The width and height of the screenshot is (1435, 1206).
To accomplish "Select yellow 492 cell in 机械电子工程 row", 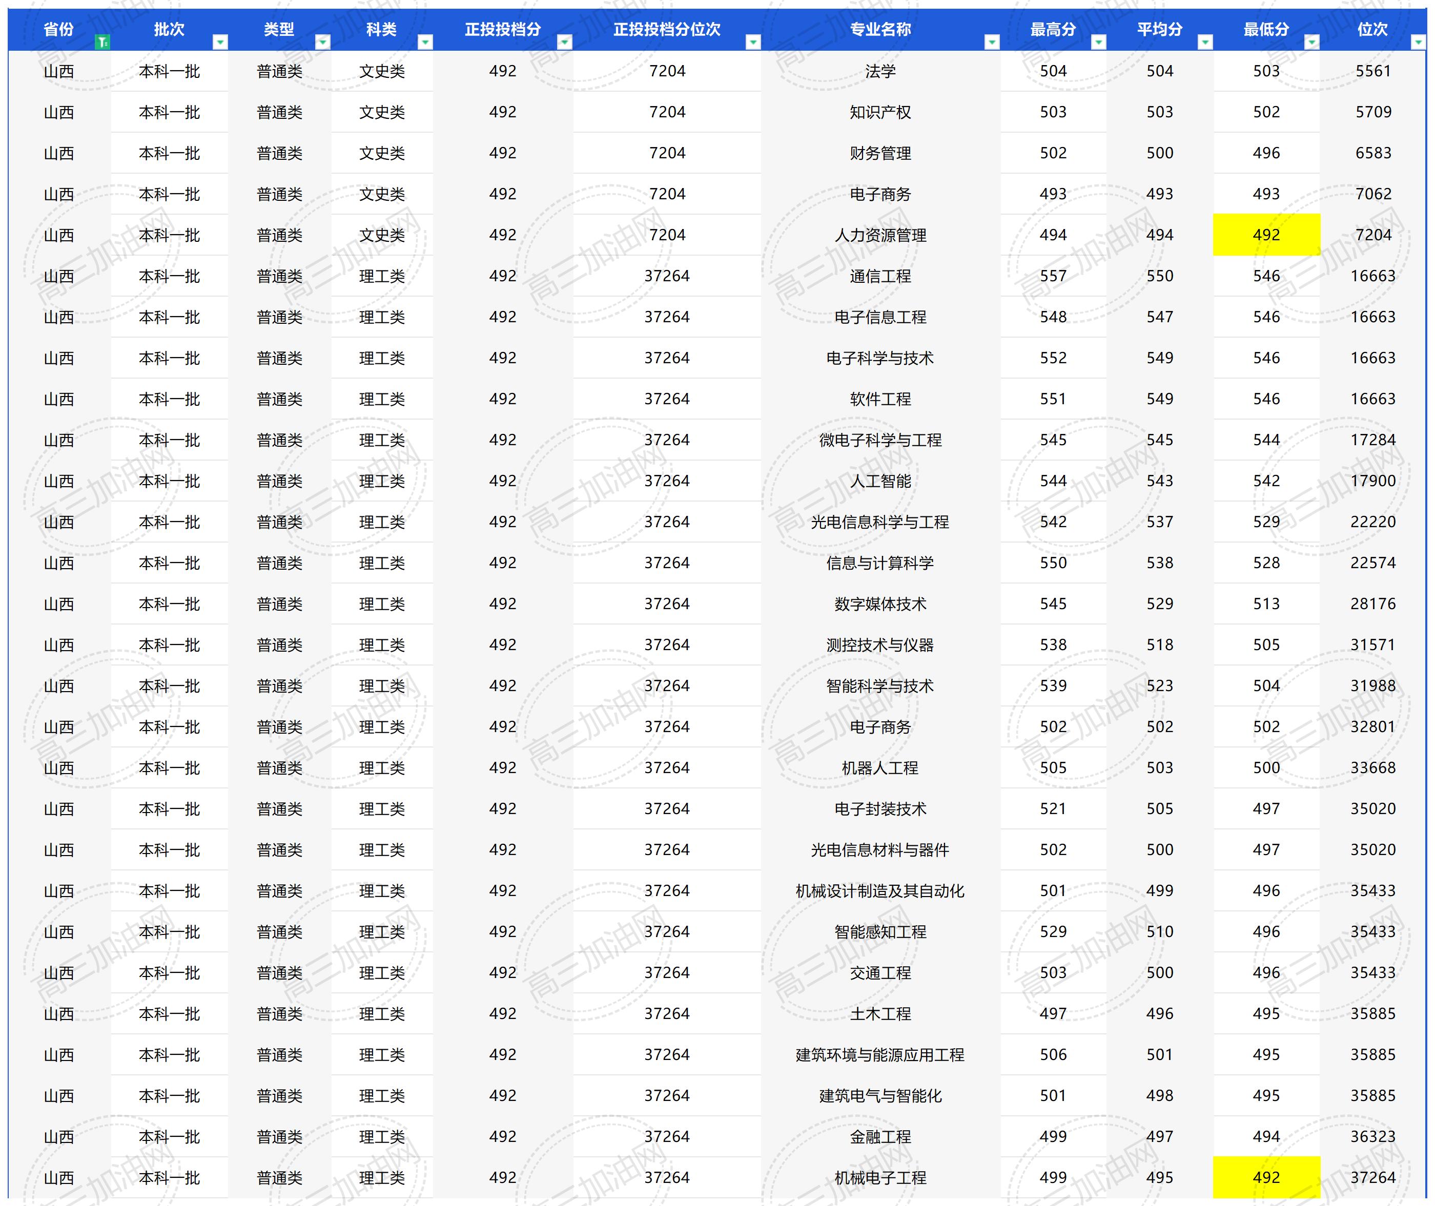I will [1266, 1177].
